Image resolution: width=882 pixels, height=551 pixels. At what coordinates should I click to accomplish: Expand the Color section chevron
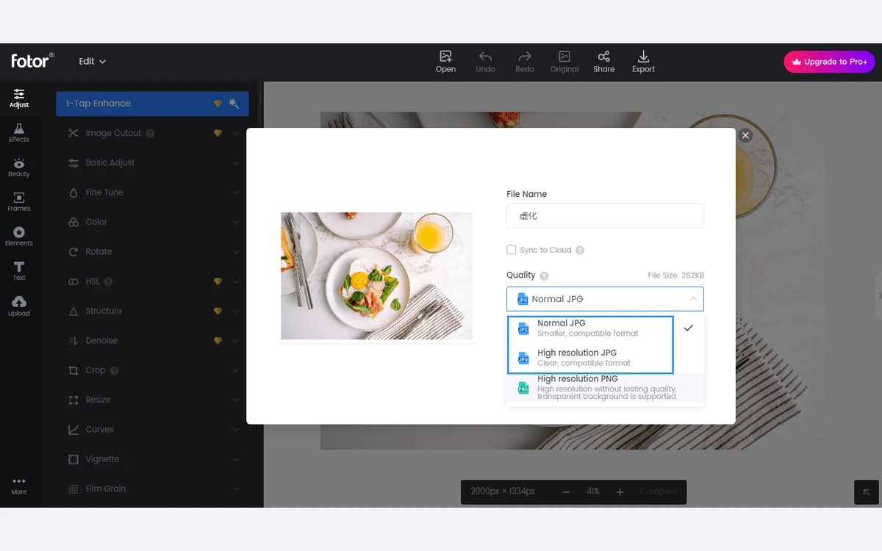pyautogui.click(x=236, y=222)
